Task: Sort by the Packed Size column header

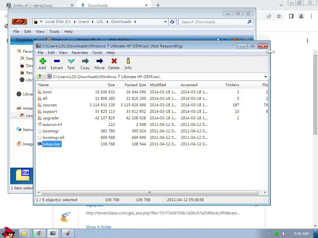Action: point(132,85)
